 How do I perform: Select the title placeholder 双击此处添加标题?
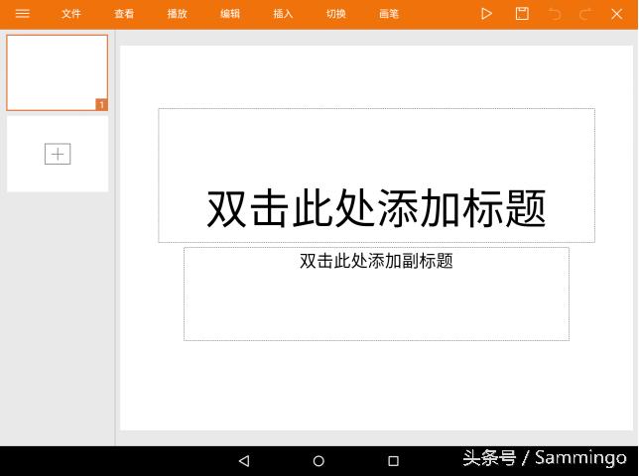pyautogui.click(x=377, y=176)
